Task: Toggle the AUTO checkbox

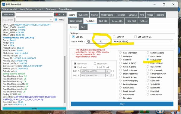Action: coord(56,20)
